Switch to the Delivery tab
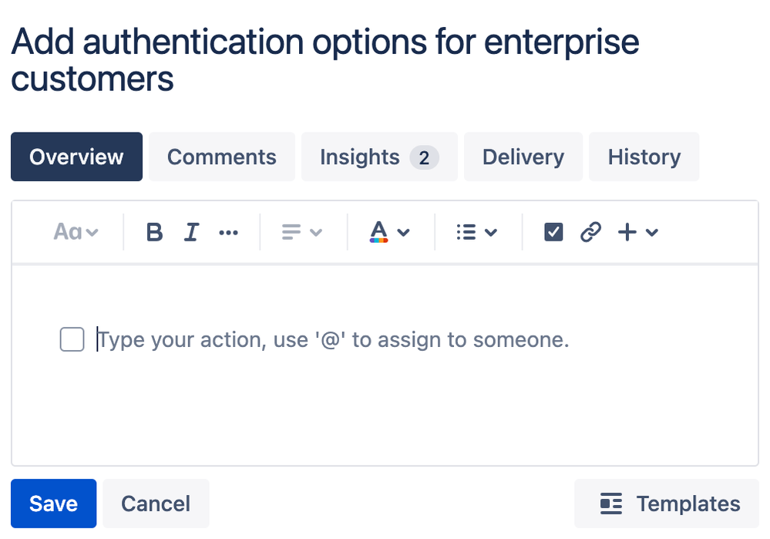The height and width of the screenshot is (539, 770). (523, 157)
